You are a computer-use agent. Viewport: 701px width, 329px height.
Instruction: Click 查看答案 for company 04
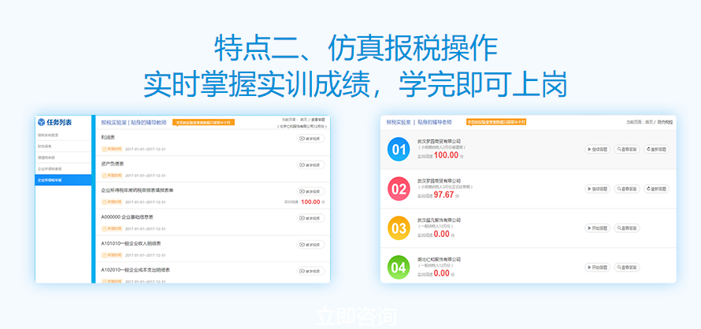[627, 268]
